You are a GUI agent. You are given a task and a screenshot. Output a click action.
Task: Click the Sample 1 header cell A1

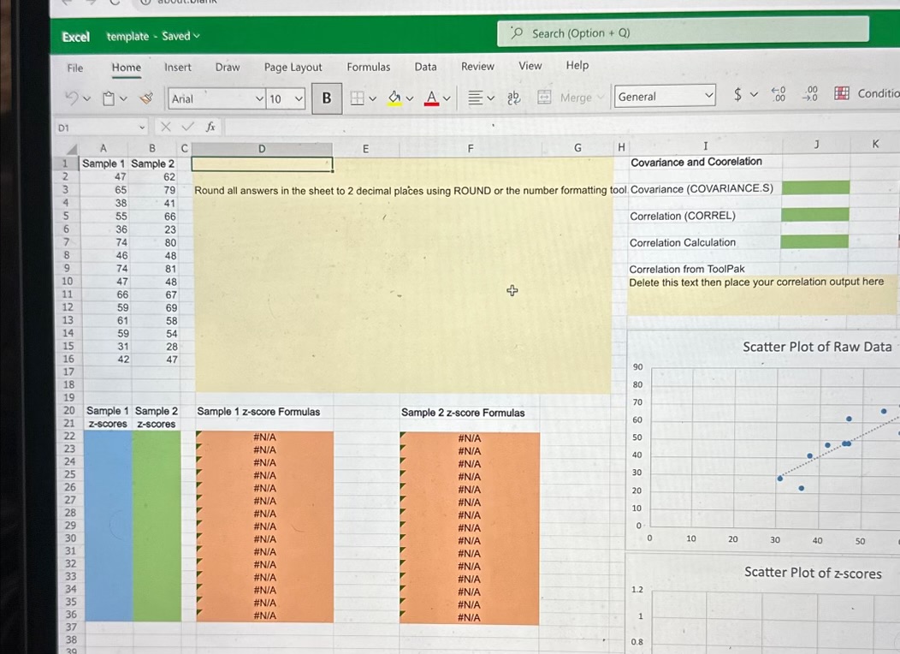coord(104,163)
